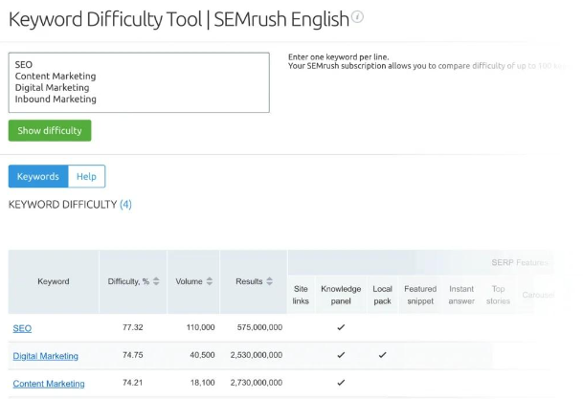Viewport: 583px width, 399px height.
Task: Click the Digital Marketing difficulty value 74.75
Action: 133,355
